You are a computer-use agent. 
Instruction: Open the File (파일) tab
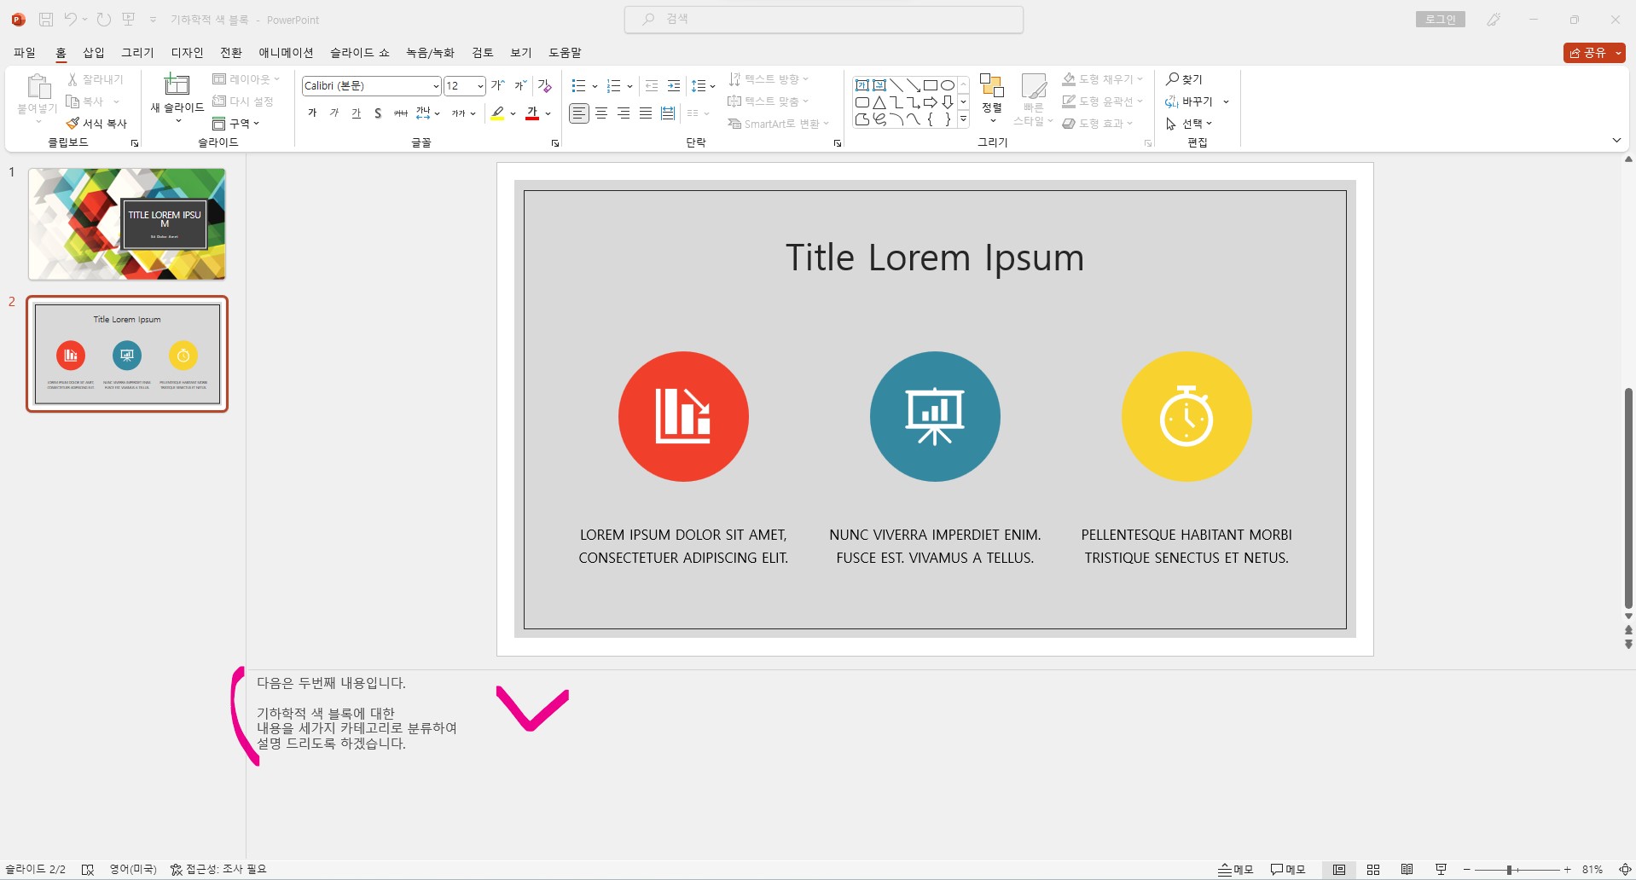(25, 53)
